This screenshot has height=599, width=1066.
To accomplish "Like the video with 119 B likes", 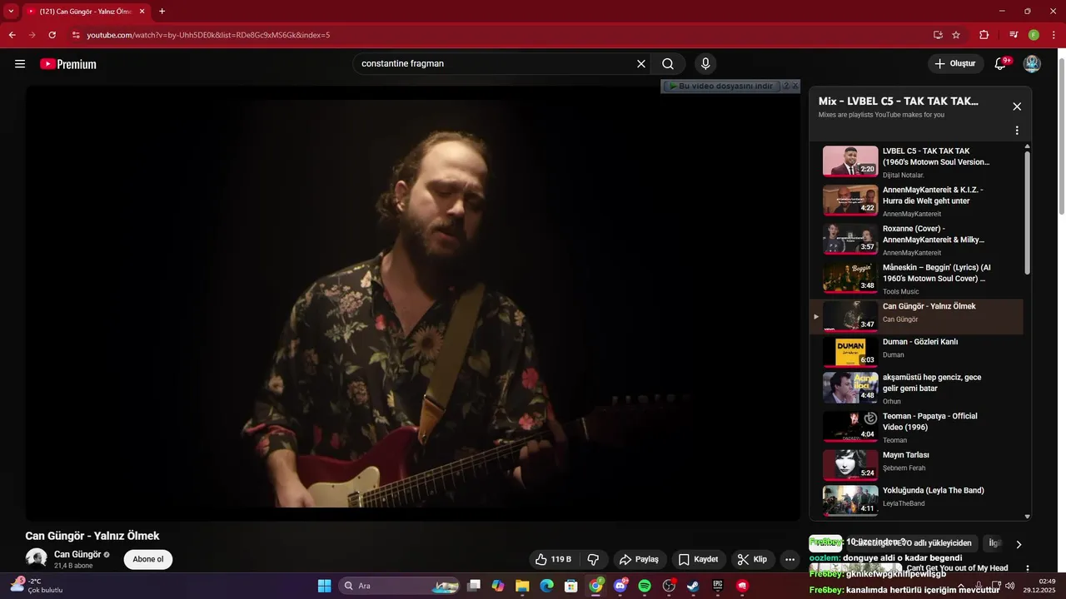I will pos(553,559).
